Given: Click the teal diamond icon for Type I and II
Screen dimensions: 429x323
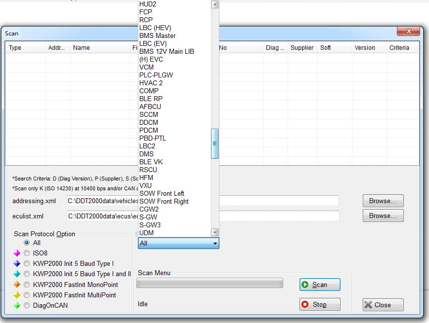Looking at the screenshot, I should pos(17,274).
